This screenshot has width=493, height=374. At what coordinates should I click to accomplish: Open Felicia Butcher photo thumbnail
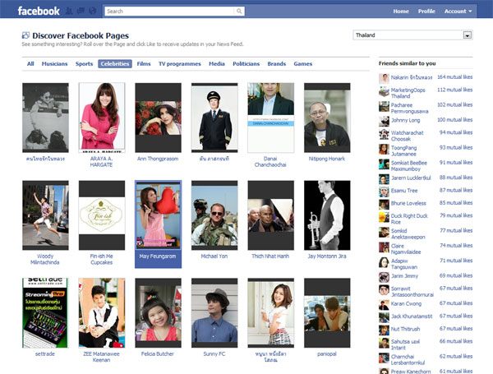(158, 313)
